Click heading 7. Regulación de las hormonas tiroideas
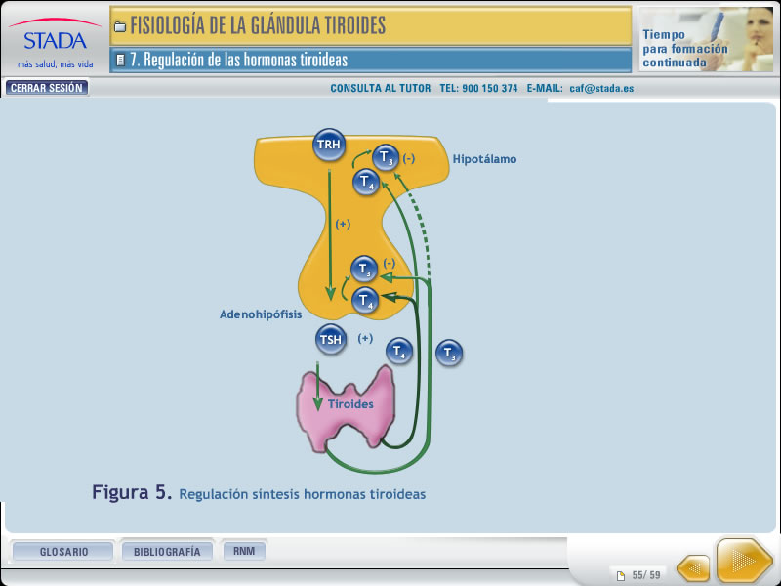 [x=238, y=60]
